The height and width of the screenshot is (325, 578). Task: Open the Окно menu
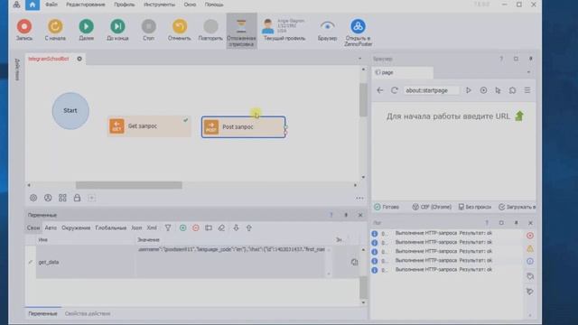[190, 5]
